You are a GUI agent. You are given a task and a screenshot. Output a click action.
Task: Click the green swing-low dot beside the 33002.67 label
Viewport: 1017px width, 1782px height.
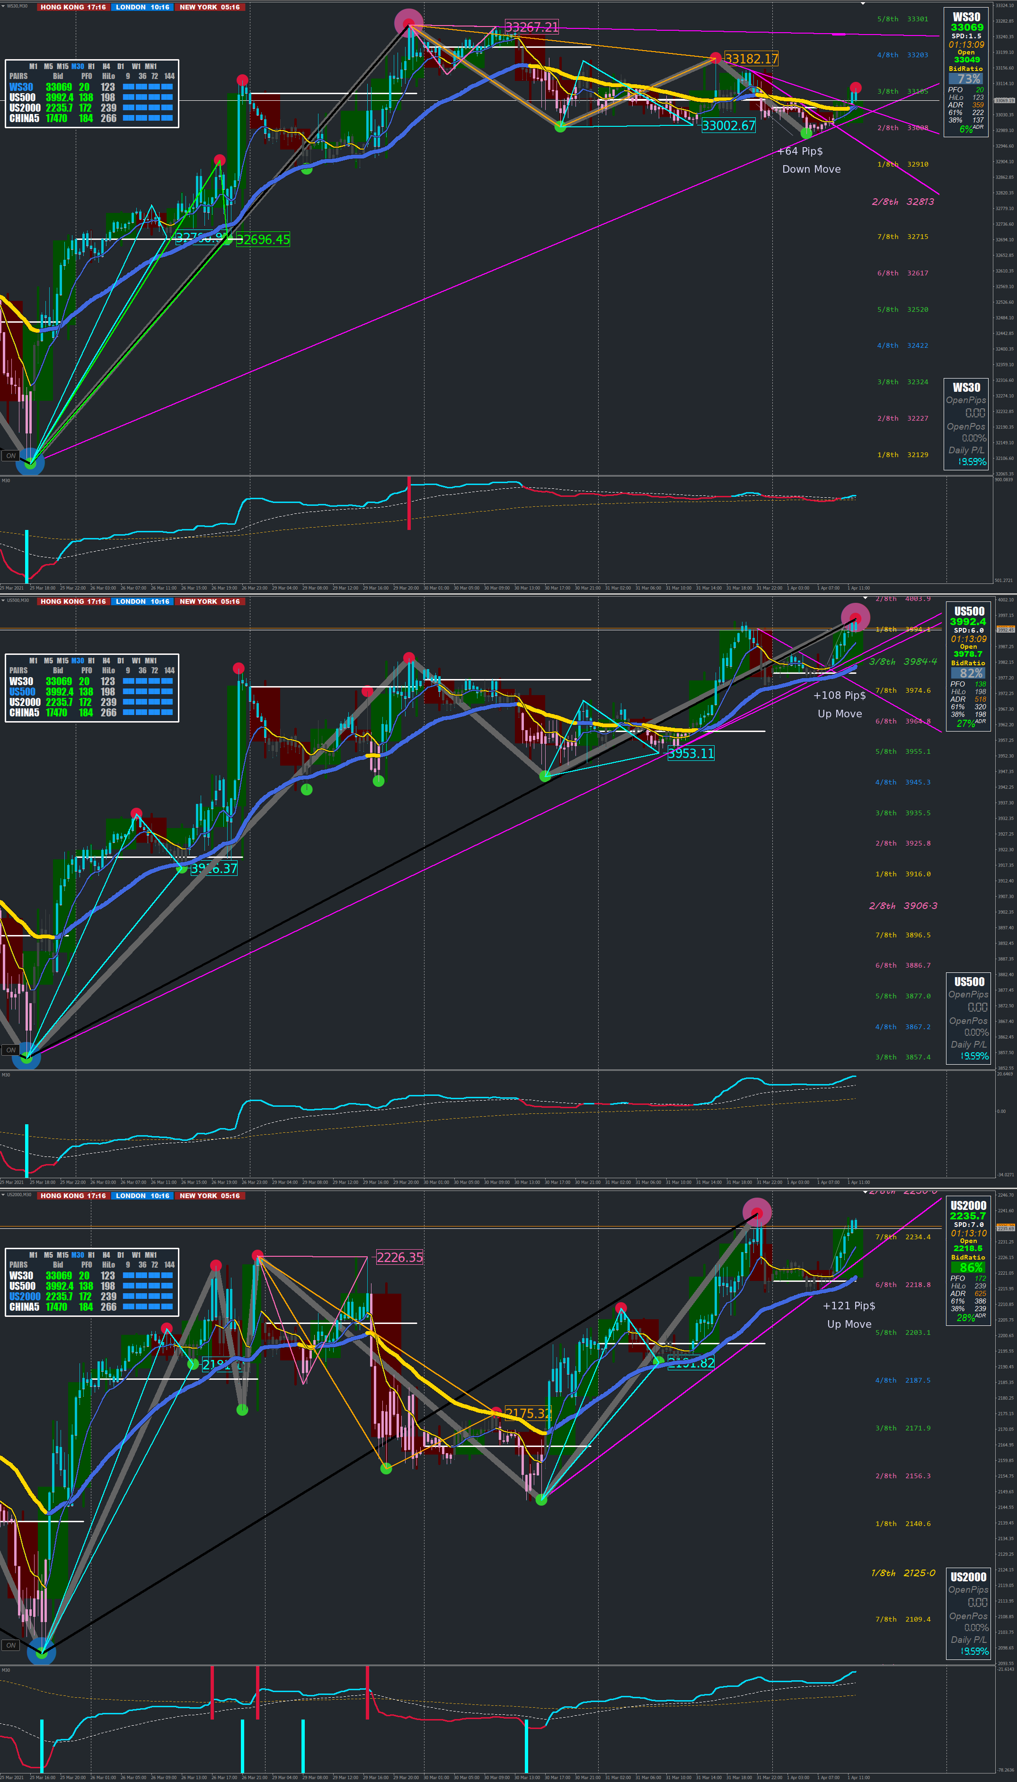click(560, 127)
